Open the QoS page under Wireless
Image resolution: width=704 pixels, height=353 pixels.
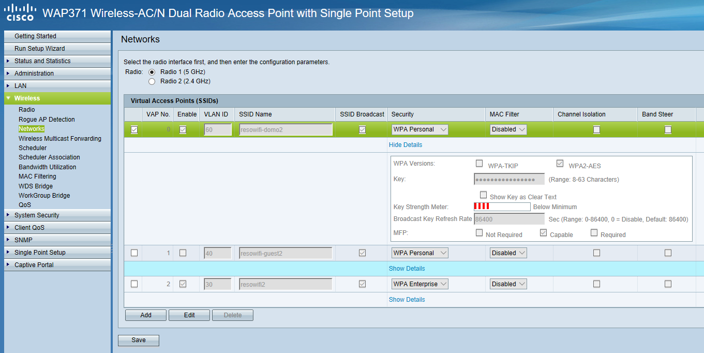point(25,205)
